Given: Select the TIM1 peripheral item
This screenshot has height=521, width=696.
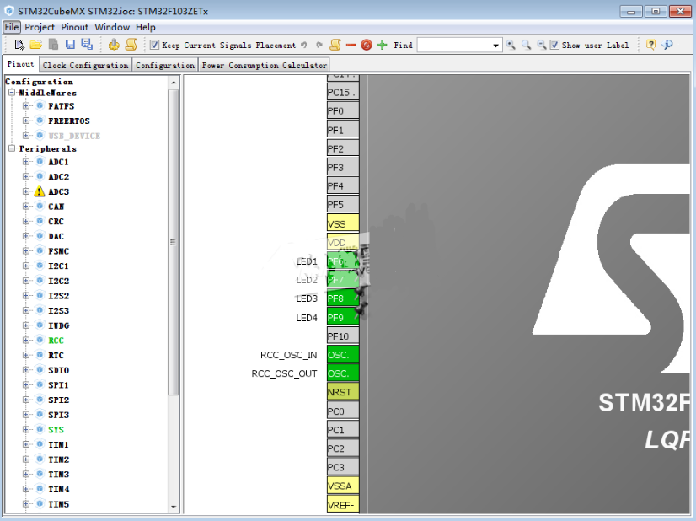Looking at the screenshot, I should coord(58,444).
